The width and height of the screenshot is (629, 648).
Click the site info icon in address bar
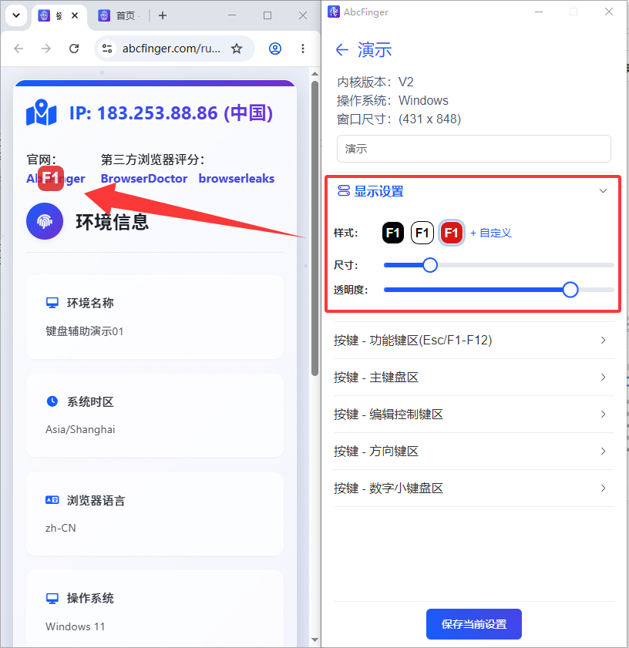(107, 49)
